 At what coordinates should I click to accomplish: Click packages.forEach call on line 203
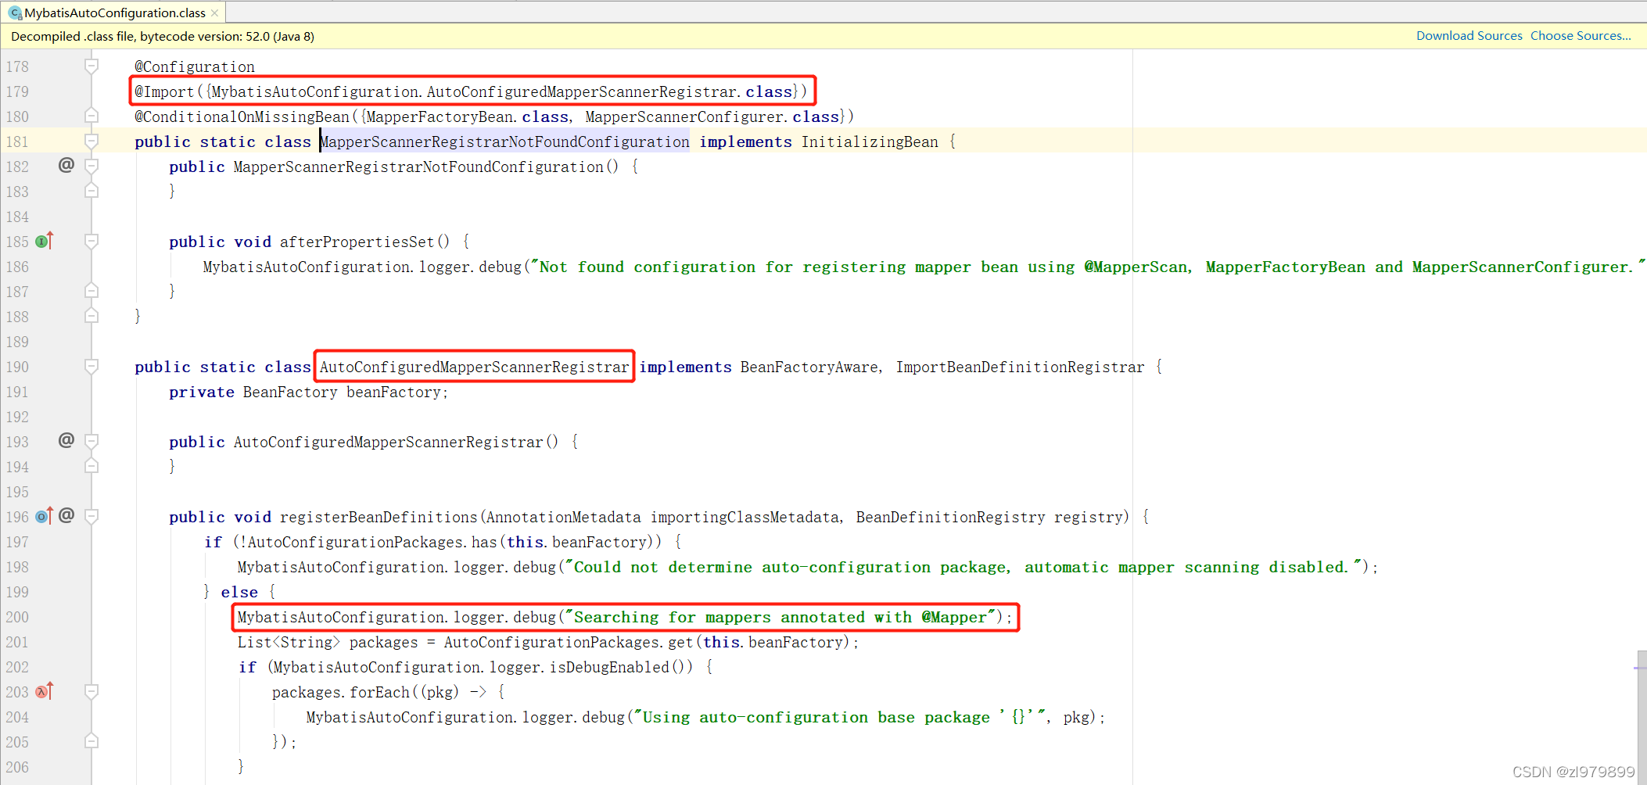coord(341,692)
